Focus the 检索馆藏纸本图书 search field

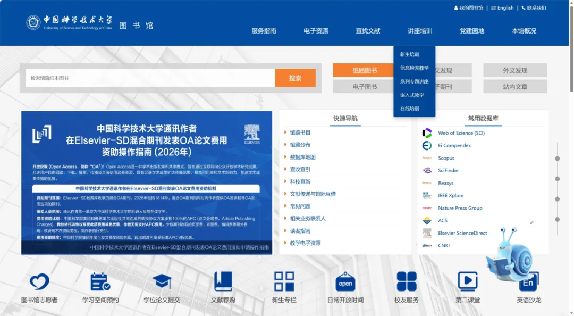150,78
